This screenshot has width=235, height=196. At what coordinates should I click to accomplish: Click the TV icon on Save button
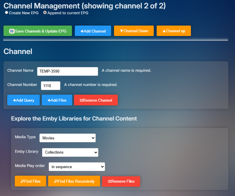12,31
